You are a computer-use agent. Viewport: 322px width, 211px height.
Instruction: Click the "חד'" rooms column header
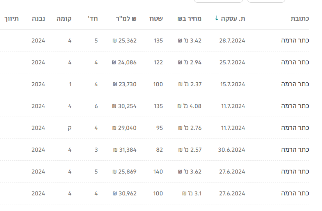tap(93, 18)
